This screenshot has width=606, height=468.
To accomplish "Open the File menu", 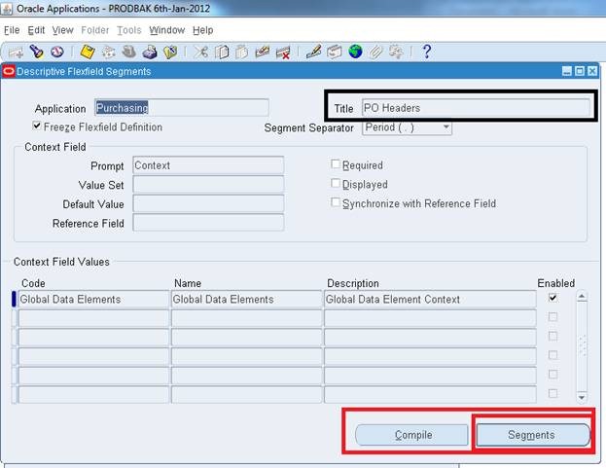I will (x=12, y=30).
